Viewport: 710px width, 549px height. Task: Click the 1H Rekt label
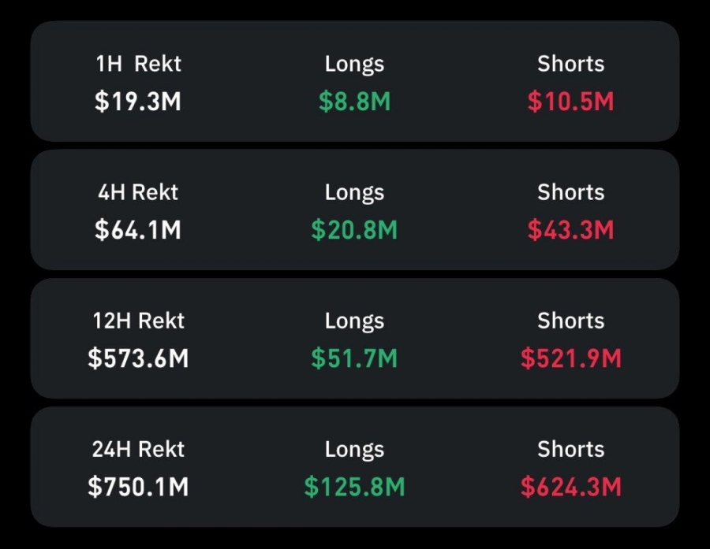click(138, 63)
